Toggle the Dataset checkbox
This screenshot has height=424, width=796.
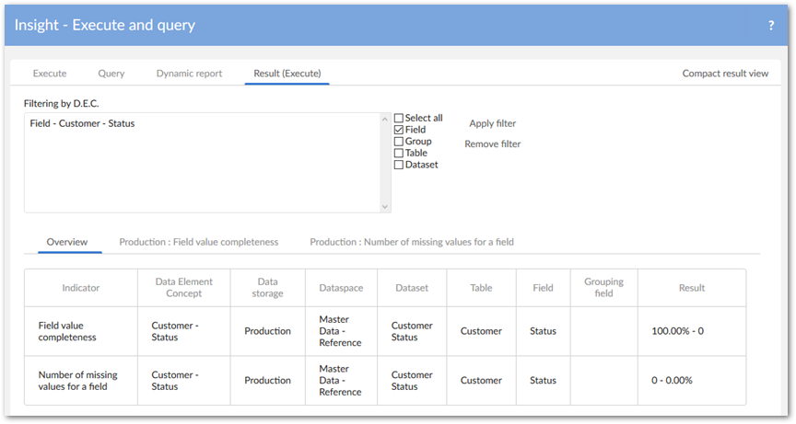coord(399,166)
